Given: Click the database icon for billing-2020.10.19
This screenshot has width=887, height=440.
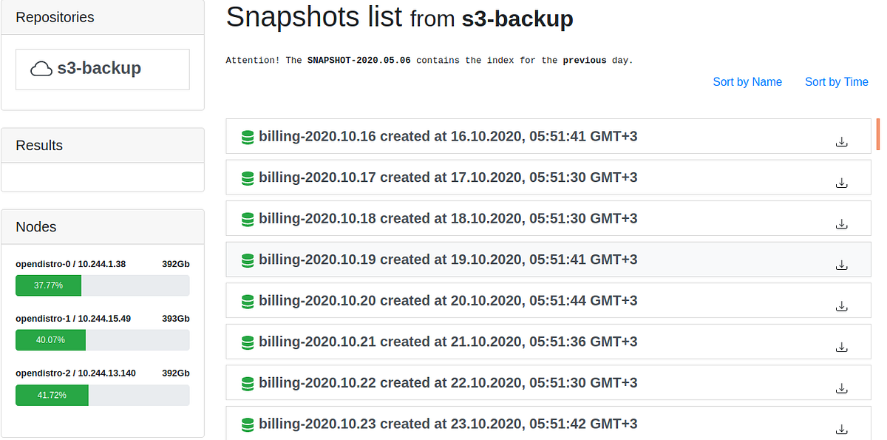Looking at the screenshot, I should coord(248,260).
